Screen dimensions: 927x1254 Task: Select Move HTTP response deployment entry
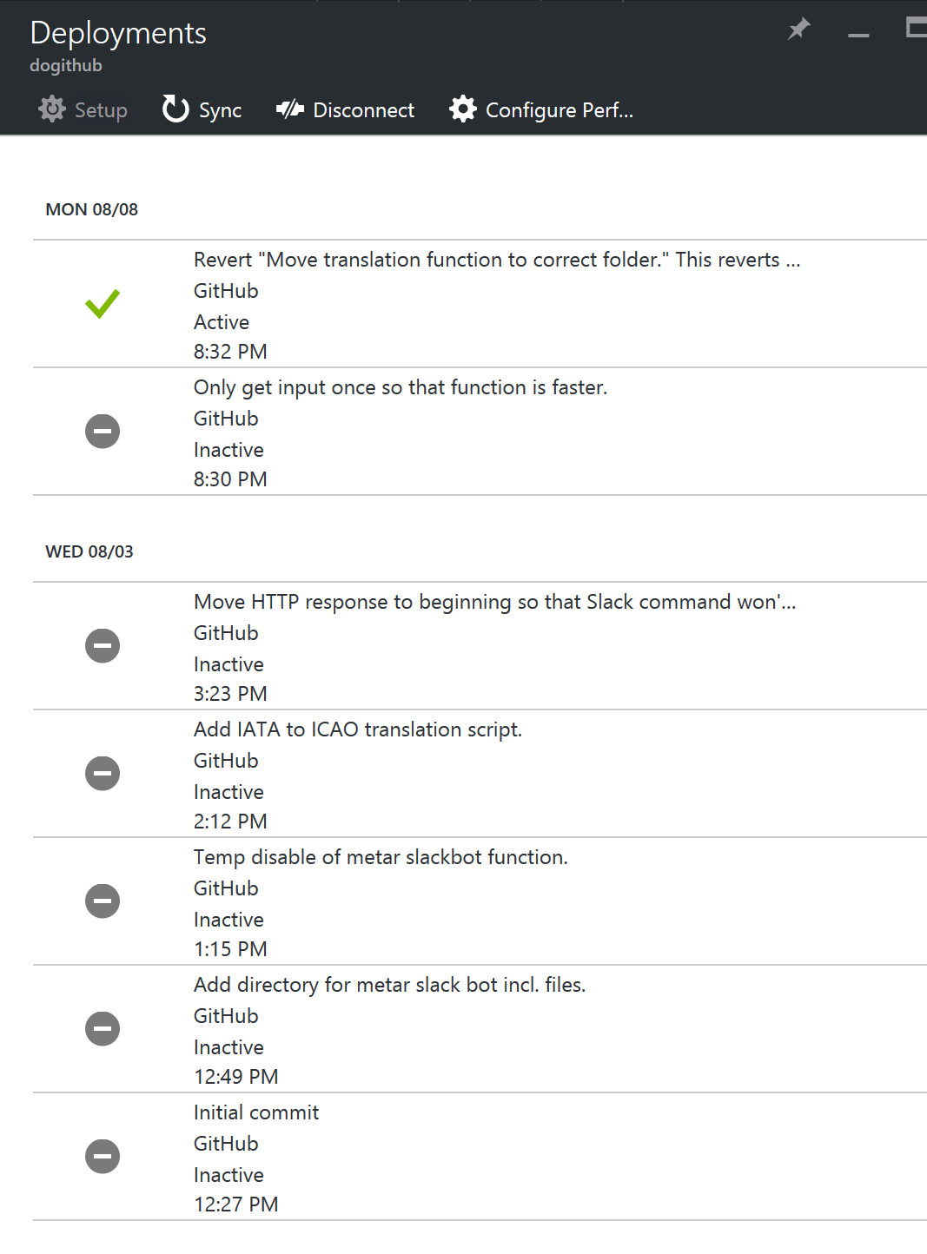(480, 646)
